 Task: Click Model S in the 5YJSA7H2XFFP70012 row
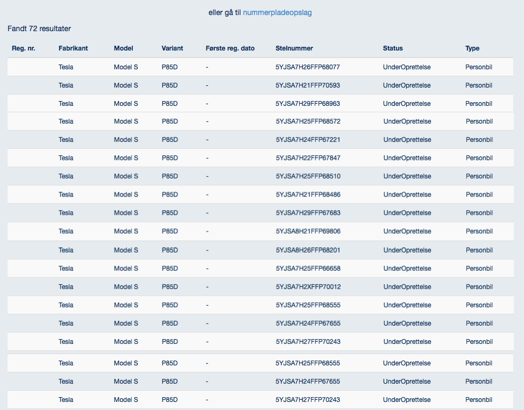coord(126,287)
